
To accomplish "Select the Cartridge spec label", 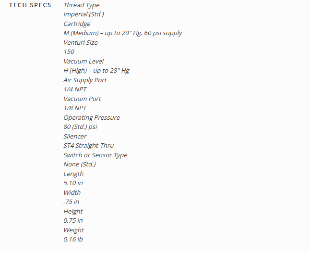I will point(77,24).
